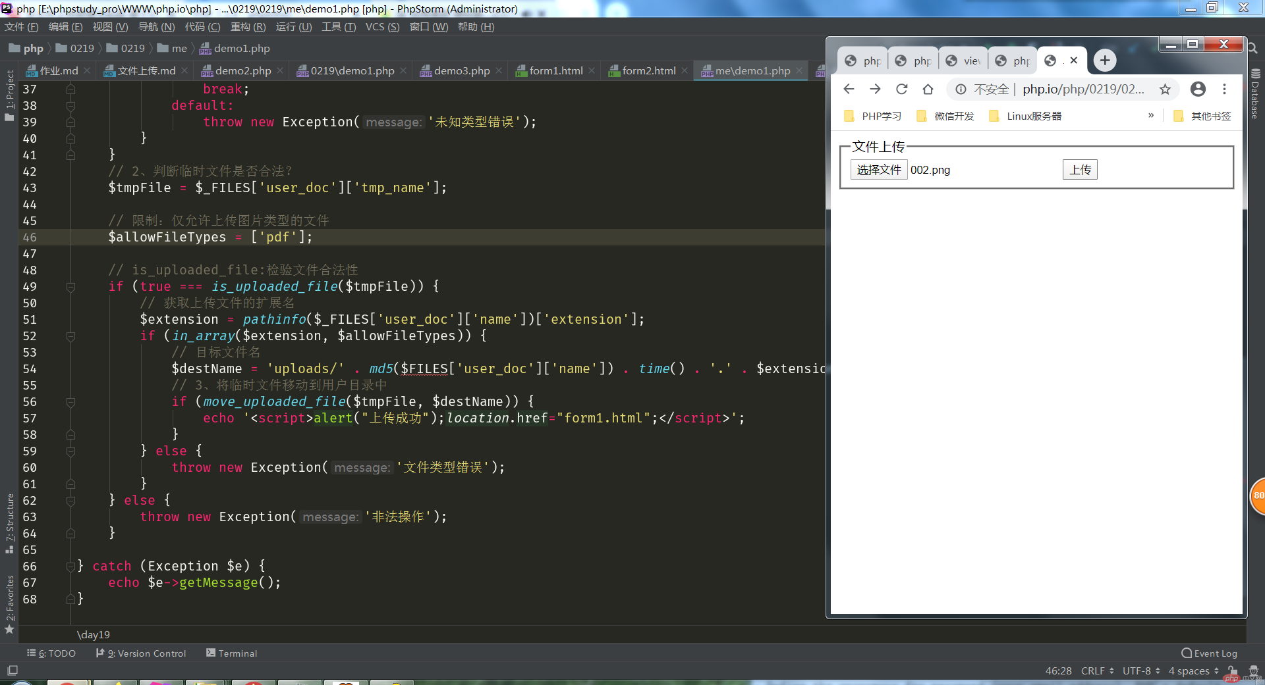
Task: Click the me breadcrumb folder
Action: [172, 48]
